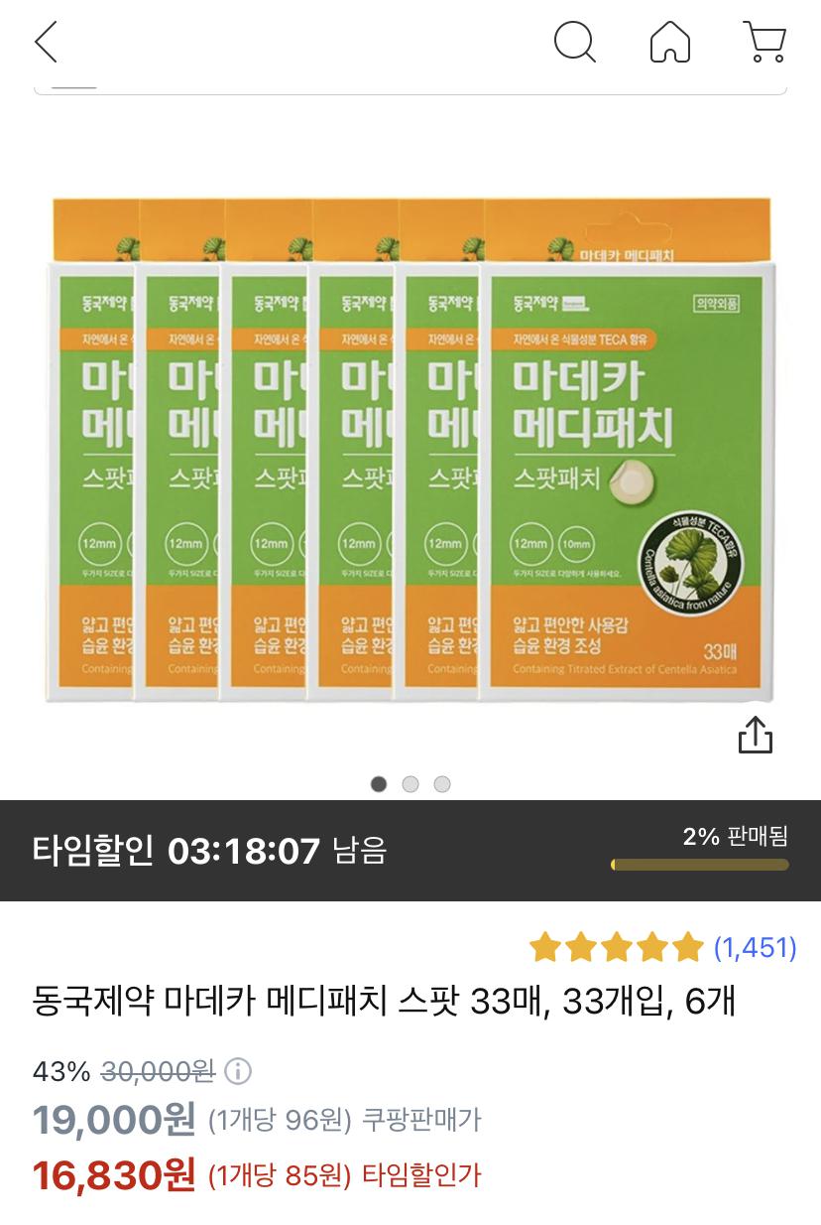The height and width of the screenshot is (1225, 821).
Task: Select the second image carousel dot
Action: click(x=410, y=784)
